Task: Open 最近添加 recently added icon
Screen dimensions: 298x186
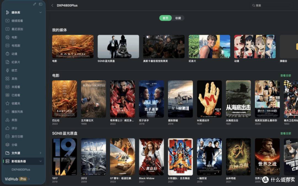Action: [7, 29]
